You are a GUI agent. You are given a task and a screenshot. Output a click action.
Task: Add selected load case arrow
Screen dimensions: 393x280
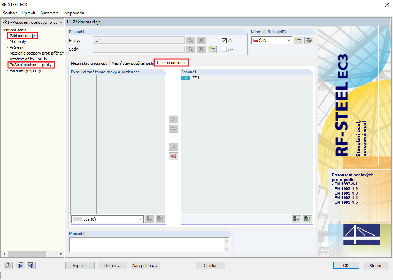tap(173, 119)
